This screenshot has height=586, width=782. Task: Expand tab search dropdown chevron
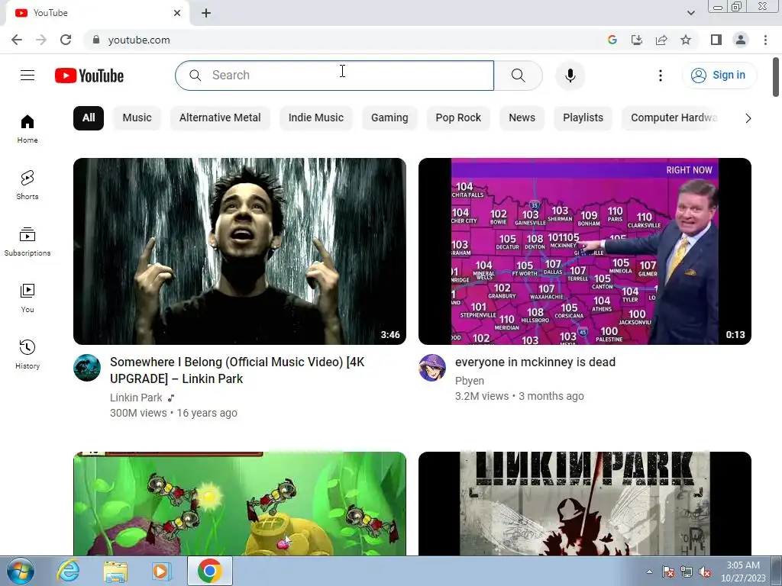690,13
